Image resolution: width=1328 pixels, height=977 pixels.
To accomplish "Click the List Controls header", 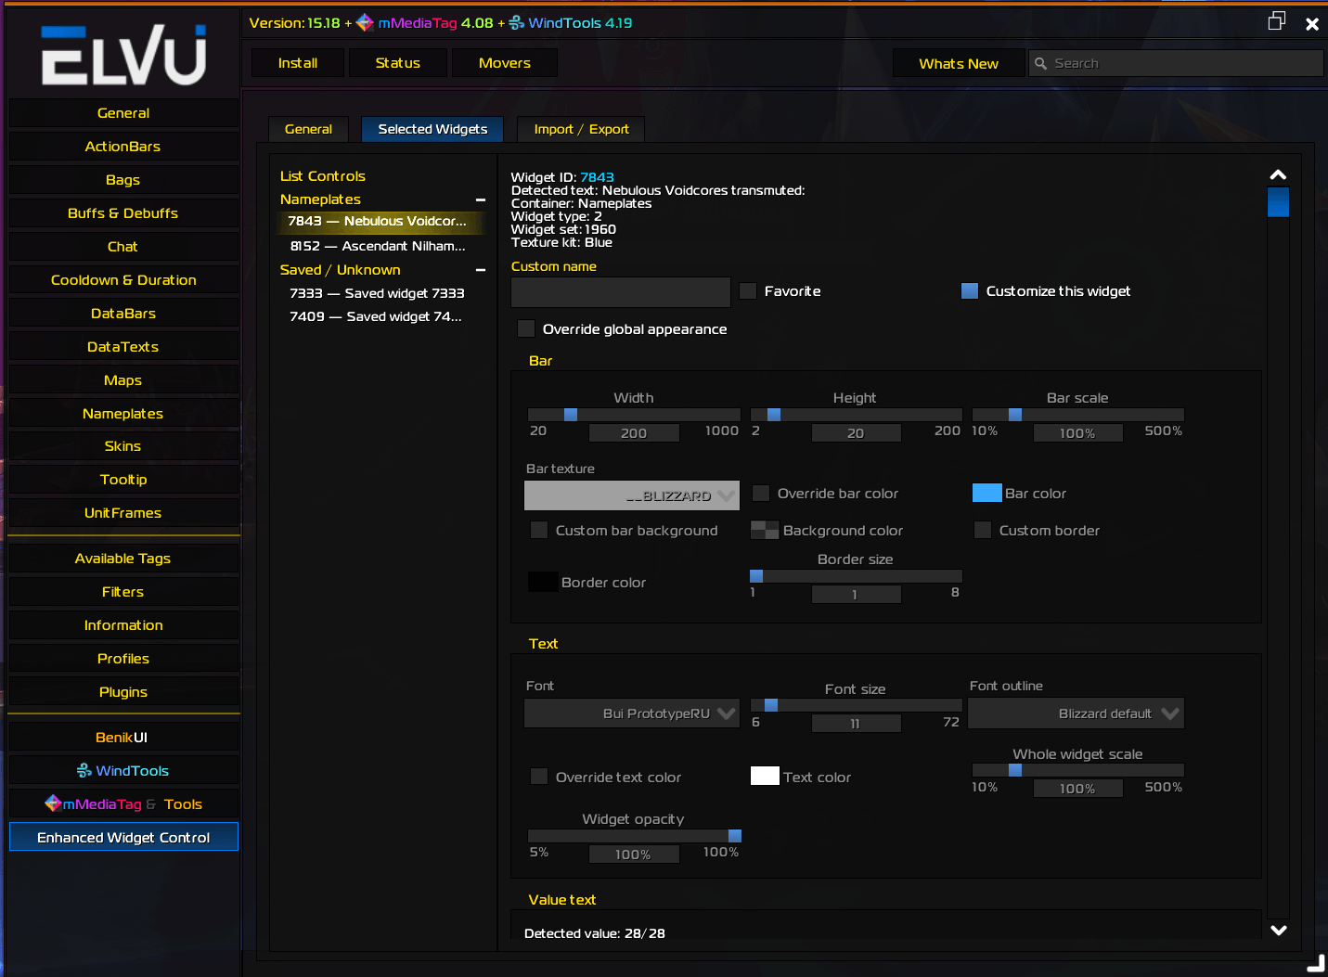I will click(323, 176).
